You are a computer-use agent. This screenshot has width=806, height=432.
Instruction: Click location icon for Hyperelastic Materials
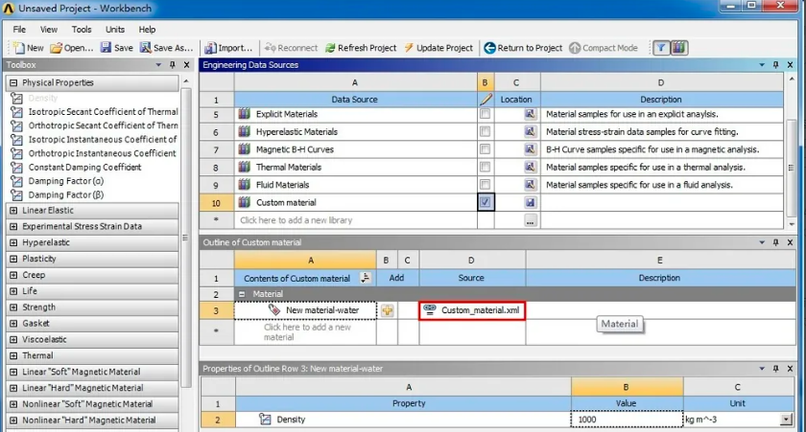(530, 131)
